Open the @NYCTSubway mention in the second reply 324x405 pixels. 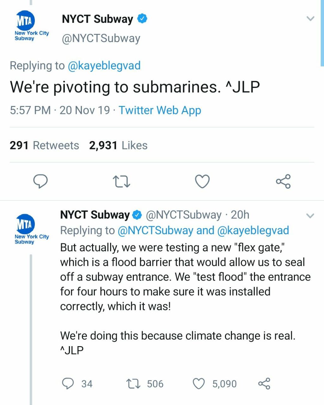pyautogui.click(x=155, y=230)
